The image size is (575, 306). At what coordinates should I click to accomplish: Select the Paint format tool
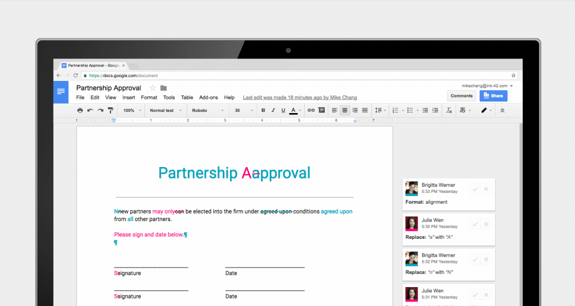110,110
